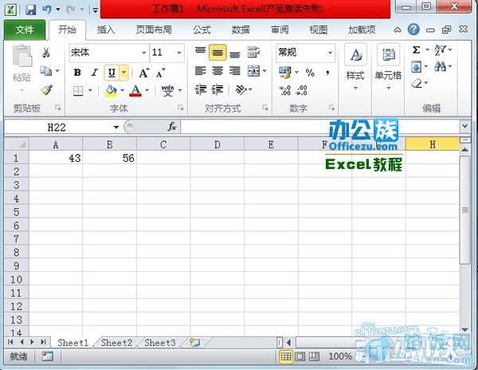
Task: Open font color dropdown arrow
Action: click(x=147, y=90)
